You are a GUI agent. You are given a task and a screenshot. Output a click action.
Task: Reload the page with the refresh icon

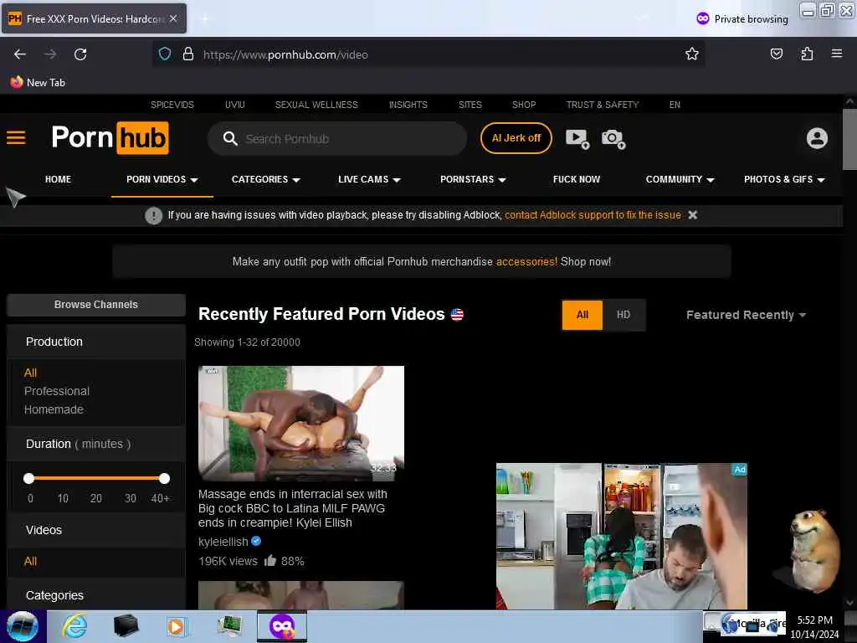coord(80,54)
